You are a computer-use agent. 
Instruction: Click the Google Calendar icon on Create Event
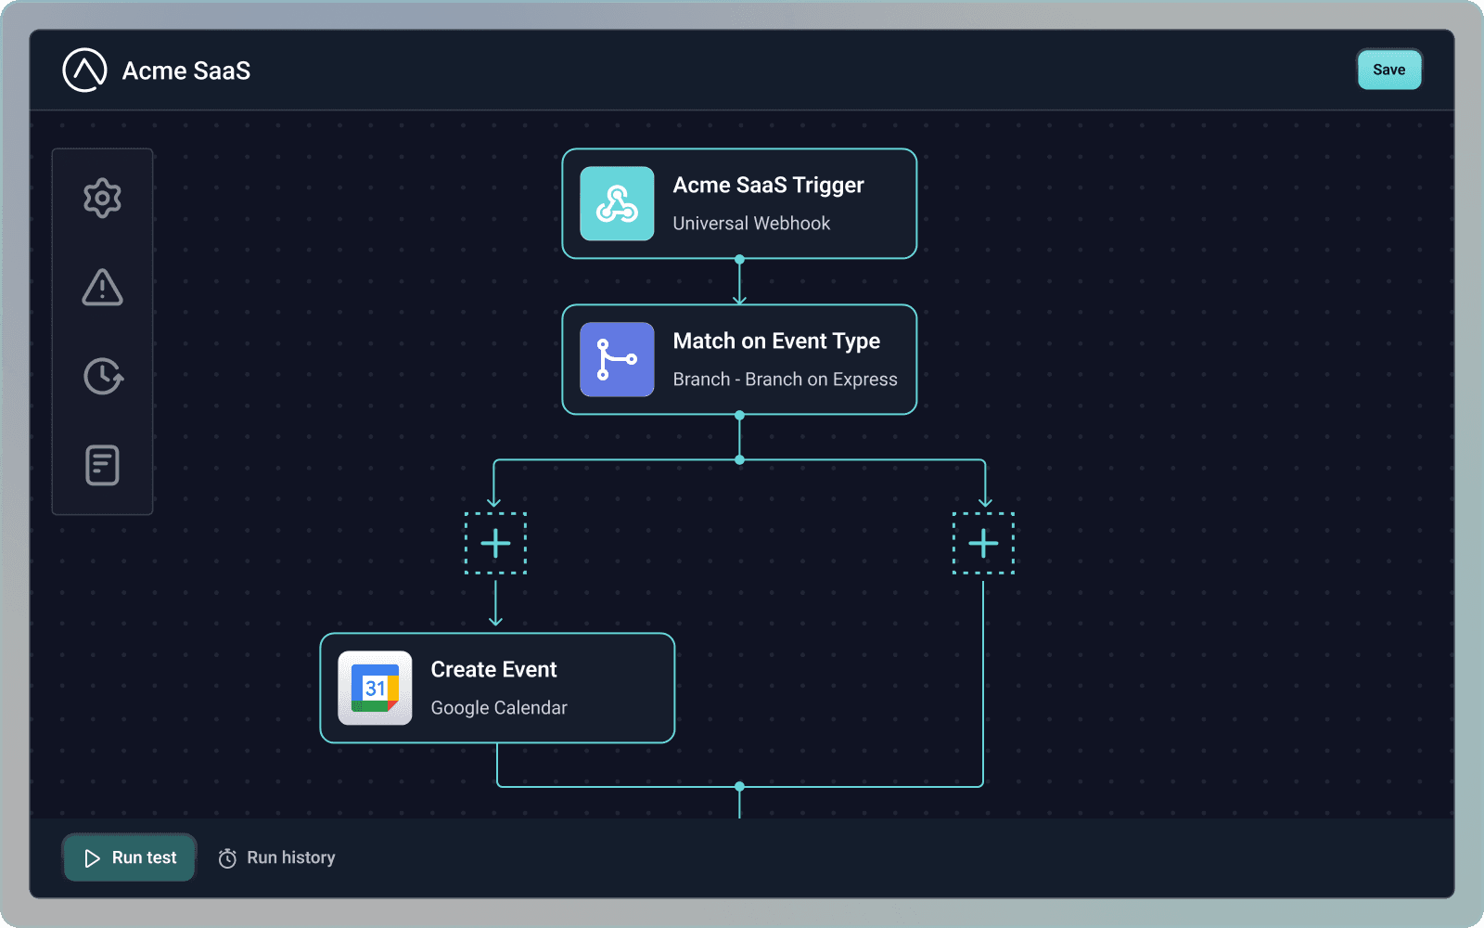point(375,688)
